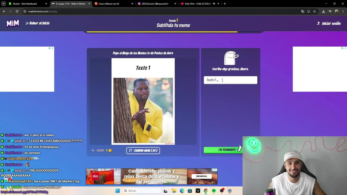The width and height of the screenshot is (347, 195).
Task: Close the Suno tab
Action: coord(132,4)
